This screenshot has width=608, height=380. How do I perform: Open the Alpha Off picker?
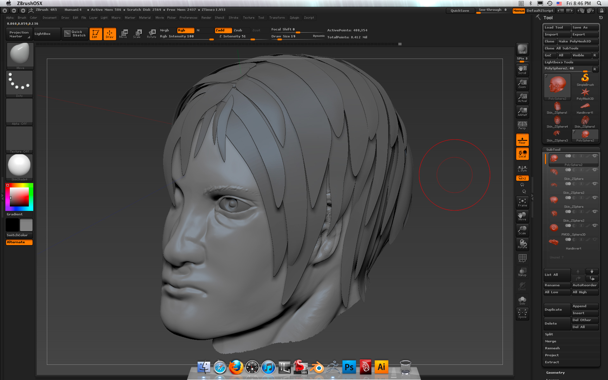(x=19, y=111)
